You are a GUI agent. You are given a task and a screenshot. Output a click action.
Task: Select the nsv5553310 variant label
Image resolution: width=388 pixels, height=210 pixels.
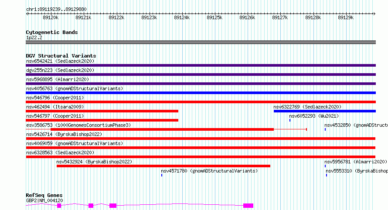(x=357, y=171)
